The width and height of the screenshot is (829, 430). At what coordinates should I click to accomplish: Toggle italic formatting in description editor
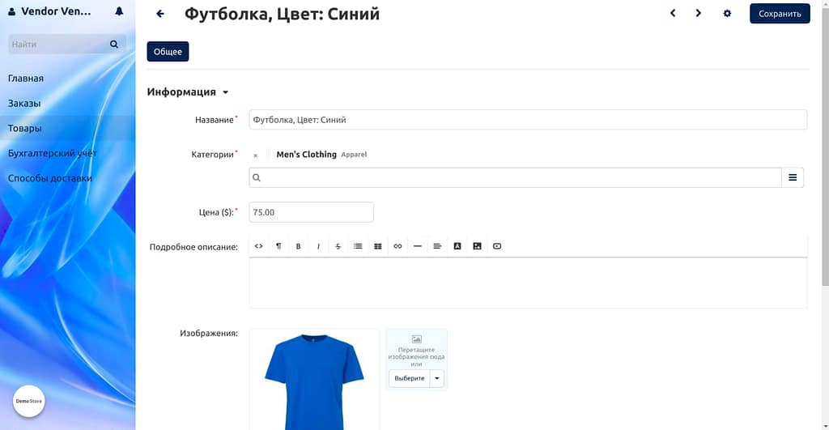[x=318, y=246]
